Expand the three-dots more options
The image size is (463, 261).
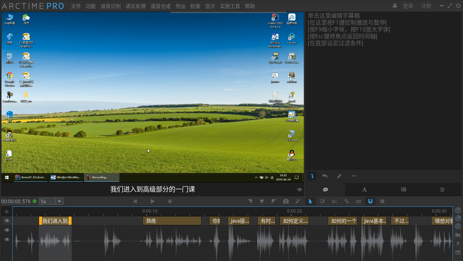tap(354, 176)
